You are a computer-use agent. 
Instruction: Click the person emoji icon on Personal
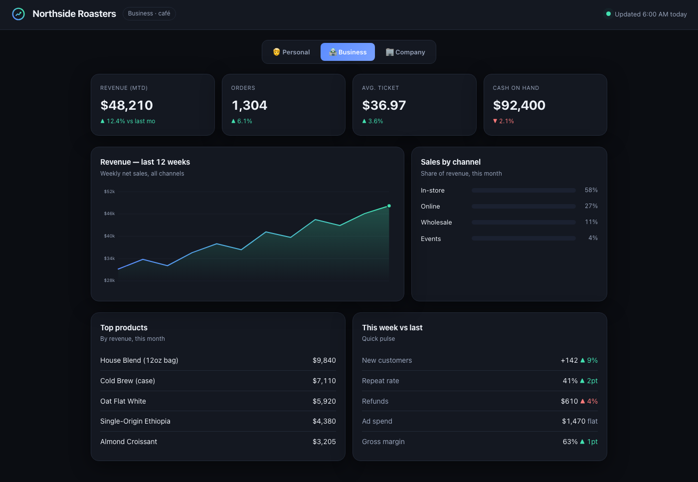pos(277,52)
